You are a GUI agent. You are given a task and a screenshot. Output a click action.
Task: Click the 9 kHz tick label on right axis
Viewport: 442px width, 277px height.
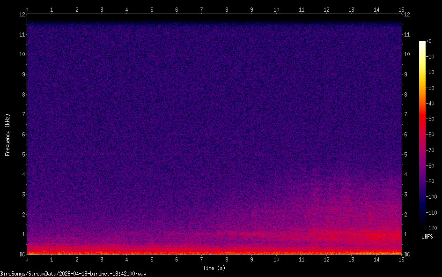tap(406, 74)
